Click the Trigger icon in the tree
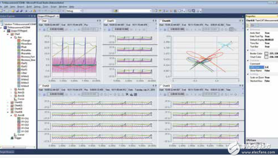 12,138
